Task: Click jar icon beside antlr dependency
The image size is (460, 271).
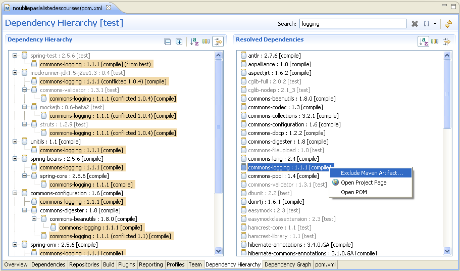Action: click(243, 56)
